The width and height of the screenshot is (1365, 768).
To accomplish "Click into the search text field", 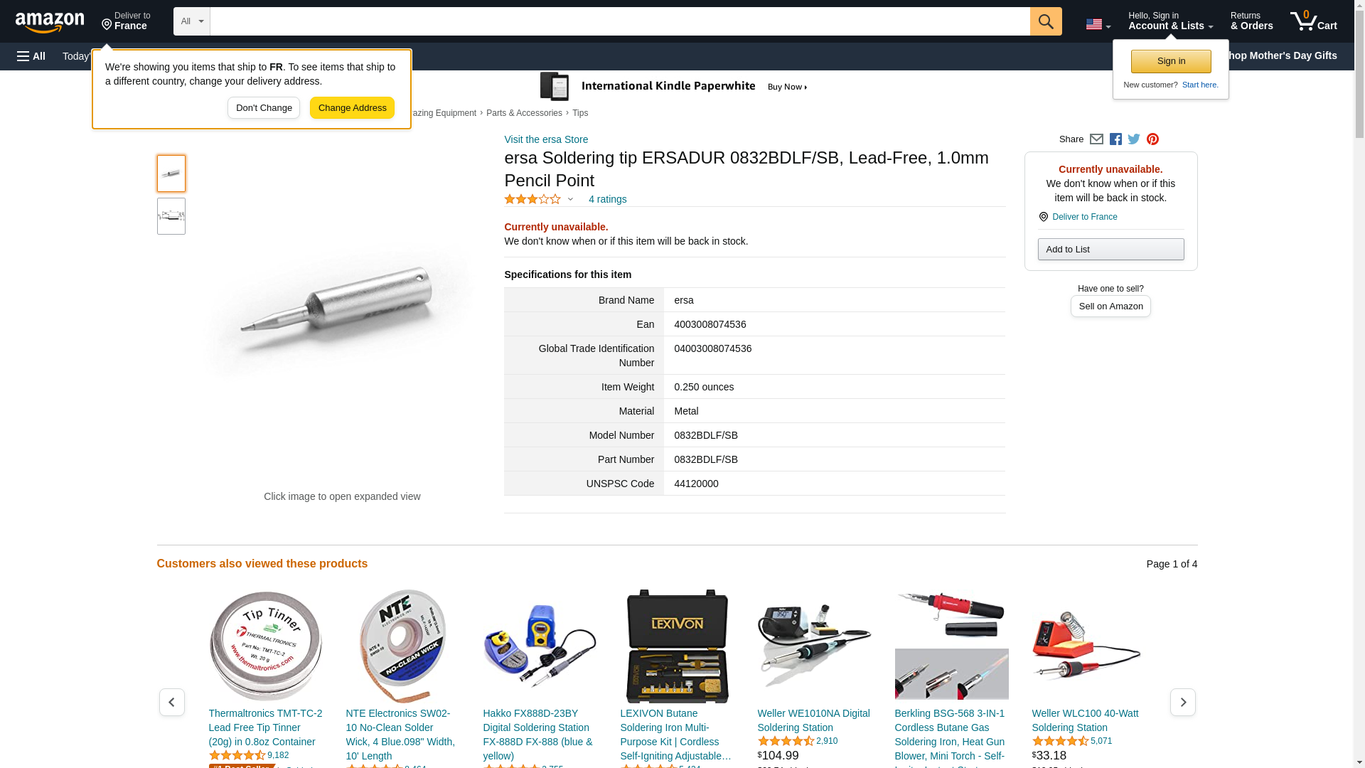I will click(x=620, y=21).
